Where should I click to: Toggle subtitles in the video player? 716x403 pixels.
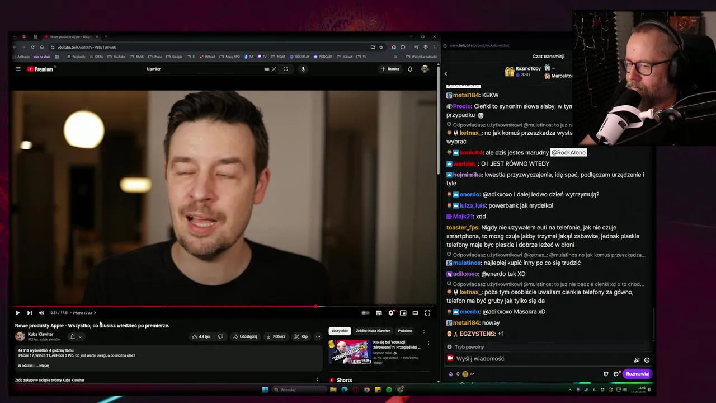coord(379,313)
